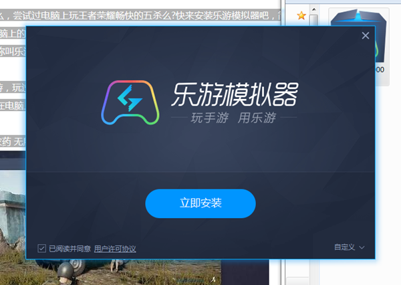Close the 乐游模拟器 installer dialog

pos(366,35)
